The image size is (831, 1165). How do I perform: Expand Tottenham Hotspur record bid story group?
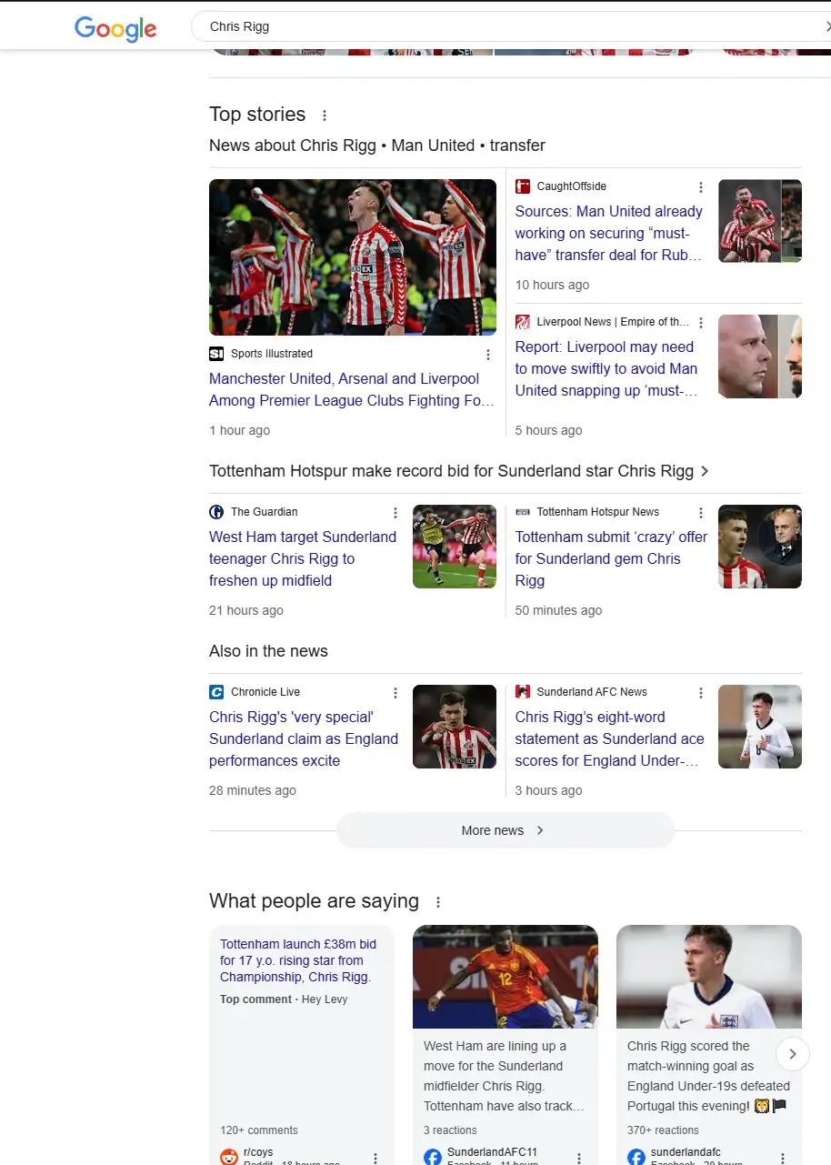click(459, 471)
